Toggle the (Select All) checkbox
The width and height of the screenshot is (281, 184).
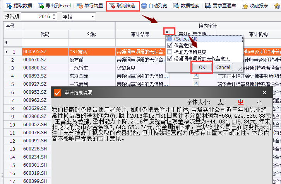(x=170, y=39)
